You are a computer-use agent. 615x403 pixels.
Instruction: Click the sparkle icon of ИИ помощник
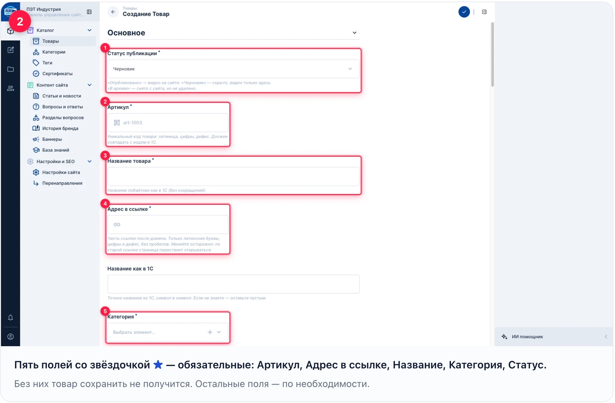504,337
